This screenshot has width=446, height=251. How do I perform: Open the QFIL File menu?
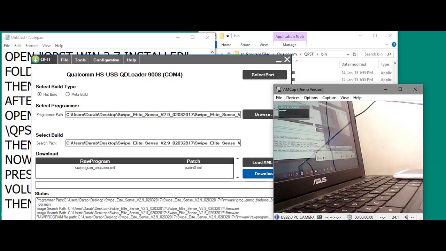tap(64, 60)
